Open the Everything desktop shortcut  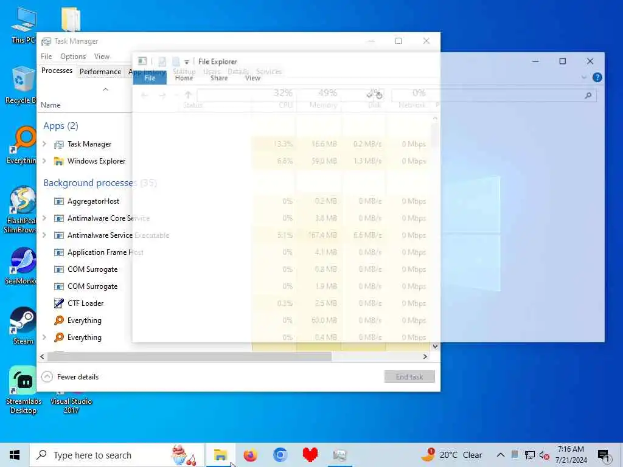(x=21, y=145)
